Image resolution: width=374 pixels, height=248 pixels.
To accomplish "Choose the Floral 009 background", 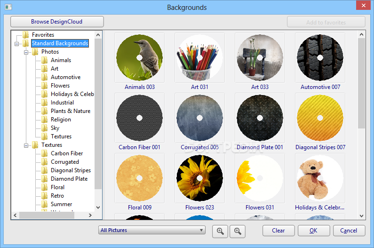I will tap(140, 178).
